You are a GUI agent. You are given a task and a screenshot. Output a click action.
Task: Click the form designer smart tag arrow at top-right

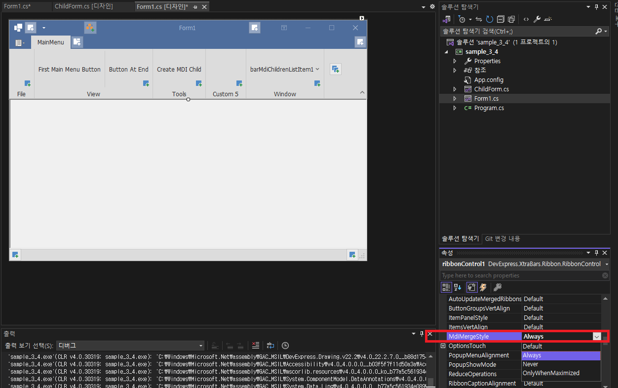(x=361, y=18)
